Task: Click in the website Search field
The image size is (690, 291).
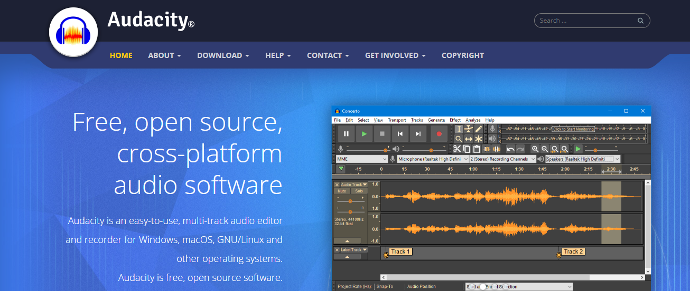Action: (592, 21)
